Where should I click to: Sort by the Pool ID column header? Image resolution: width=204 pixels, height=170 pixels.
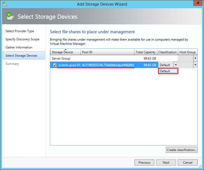point(87,52)
